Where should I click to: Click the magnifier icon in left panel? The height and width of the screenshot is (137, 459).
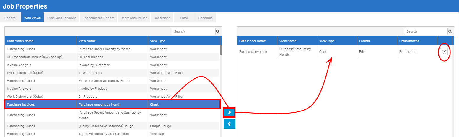pyautogui.click(x=218, y=32)
